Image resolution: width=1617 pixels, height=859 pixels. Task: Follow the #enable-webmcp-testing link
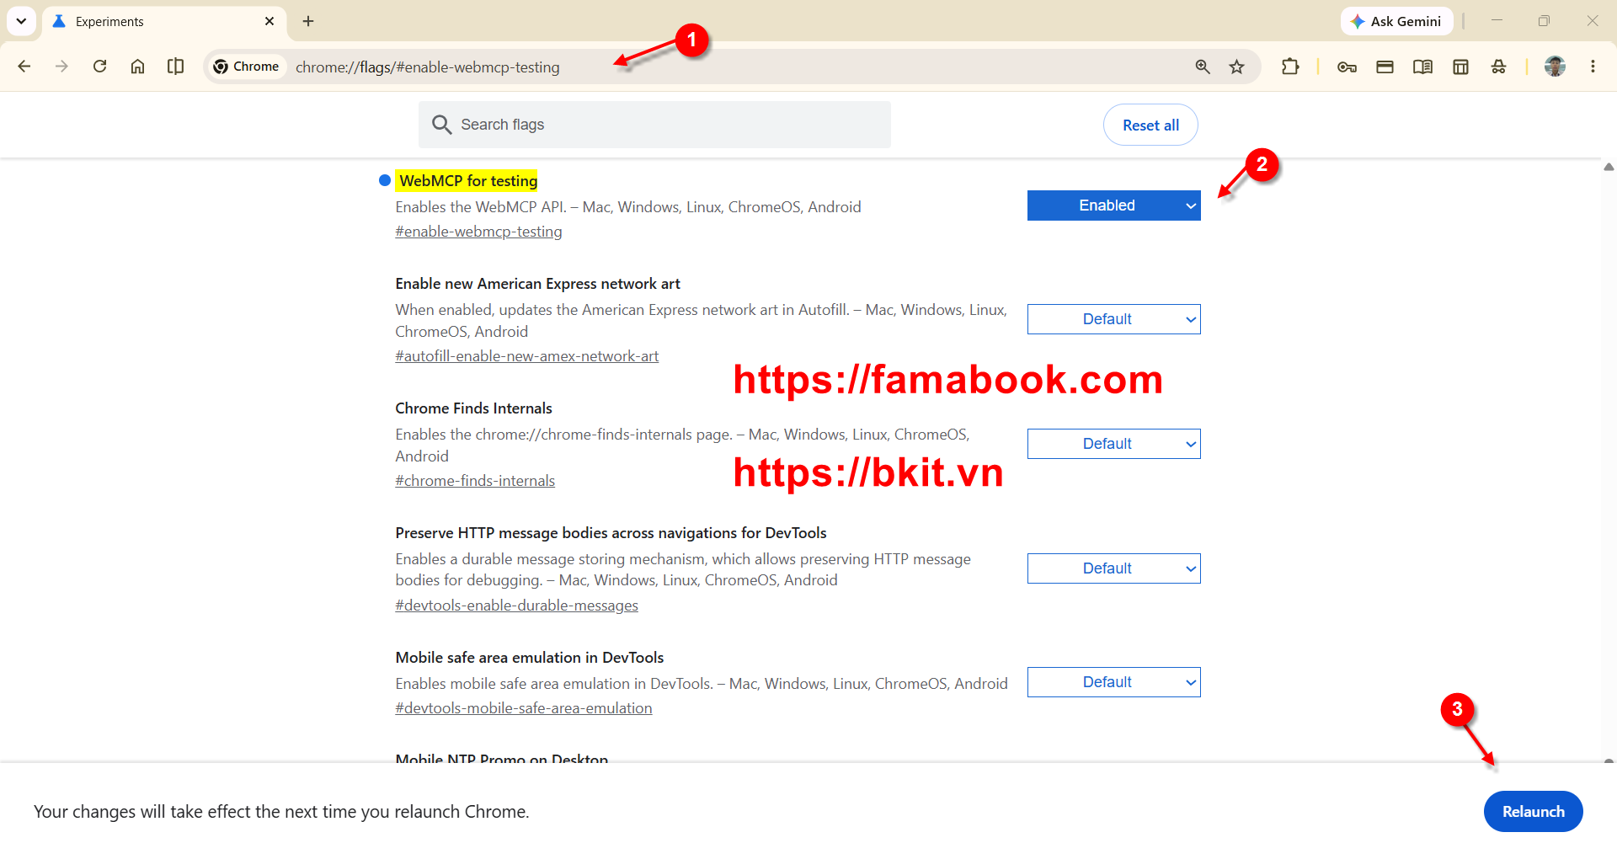[478, 232]
